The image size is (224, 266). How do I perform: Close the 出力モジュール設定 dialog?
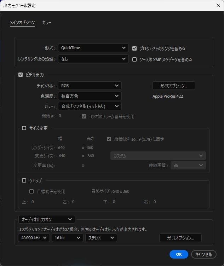tap(218, 5)
